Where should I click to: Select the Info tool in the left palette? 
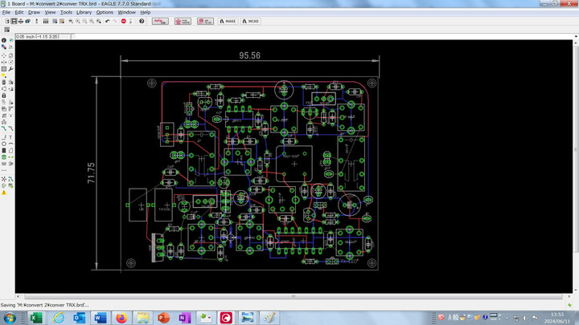click(3, 40)
